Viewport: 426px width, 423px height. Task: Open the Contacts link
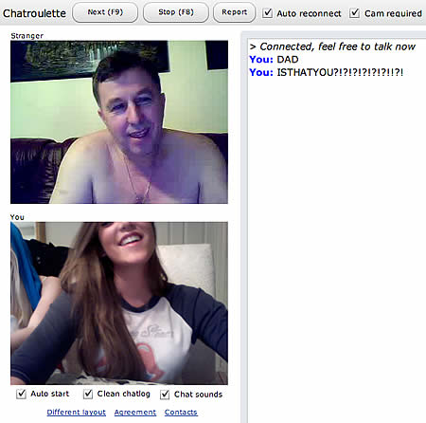click(181, 413)
